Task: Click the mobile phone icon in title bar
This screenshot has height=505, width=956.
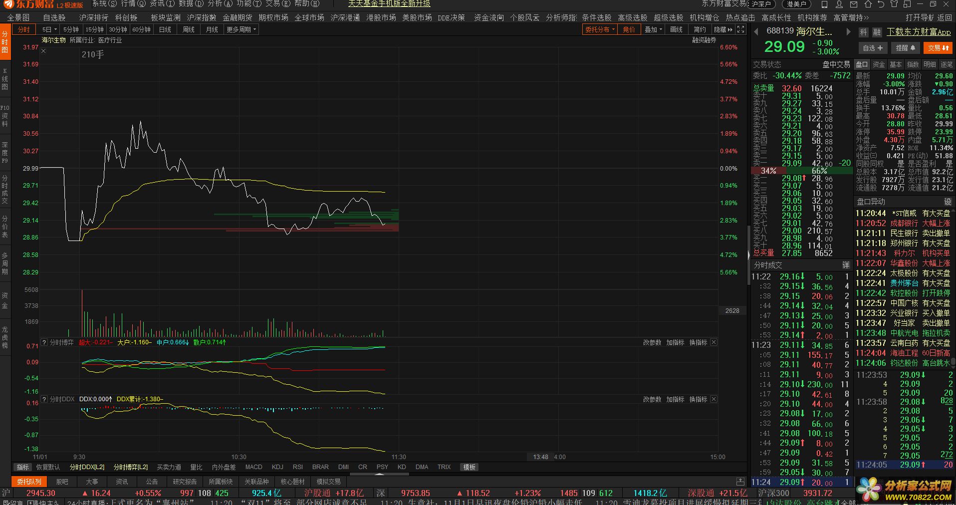Action: (824, 4)
